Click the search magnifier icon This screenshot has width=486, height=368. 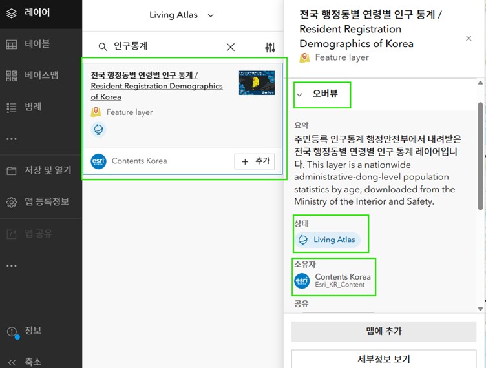coord(103,46)
